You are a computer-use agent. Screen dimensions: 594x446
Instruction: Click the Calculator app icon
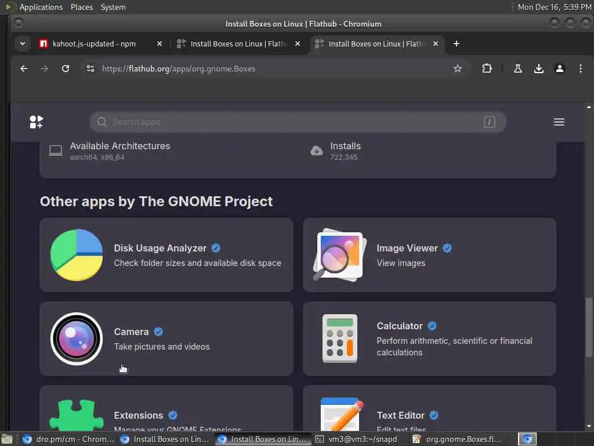[340, 339]
